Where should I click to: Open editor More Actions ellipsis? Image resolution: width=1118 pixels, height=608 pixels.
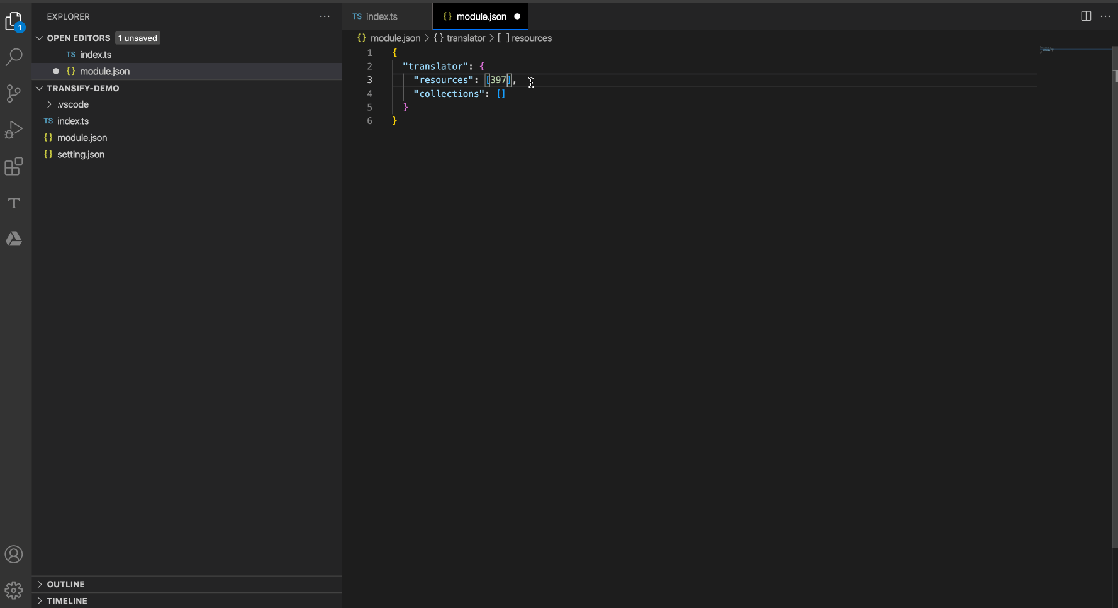(x=1105, y=16)
